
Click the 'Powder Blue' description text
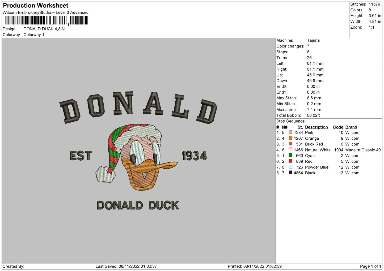pyautogui.click(x=317, y=167)
